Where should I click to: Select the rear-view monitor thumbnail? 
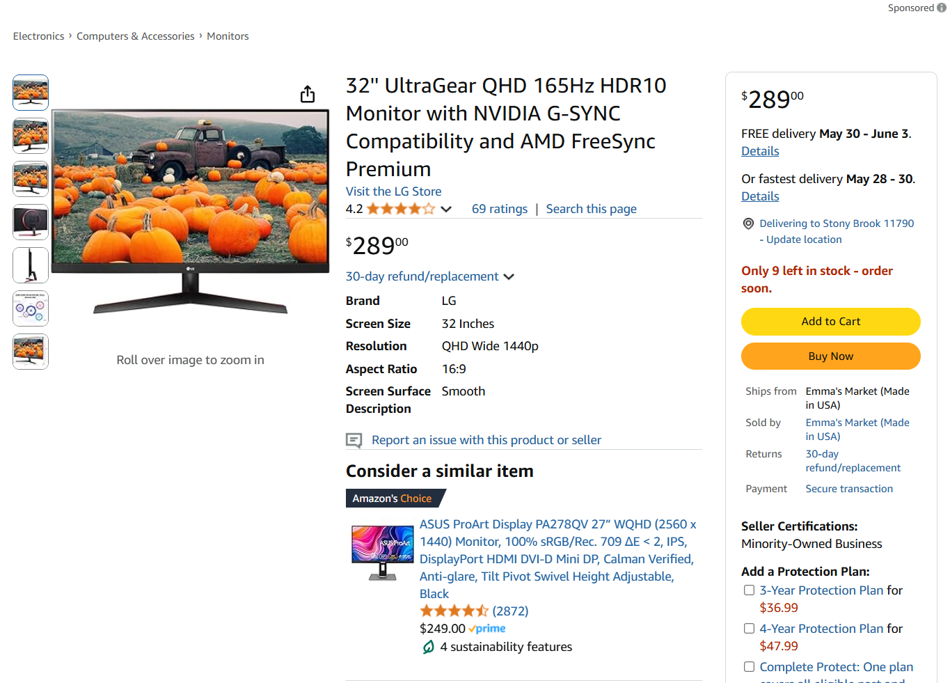click(31, 222)
